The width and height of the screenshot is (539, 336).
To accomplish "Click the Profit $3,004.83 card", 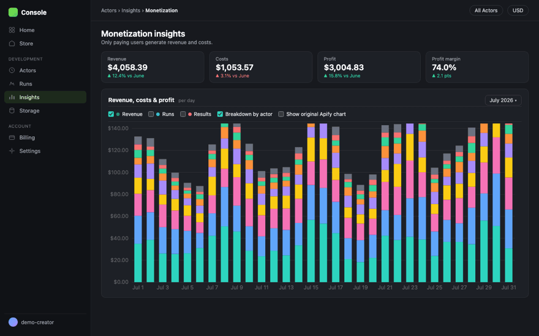I will (369, 67).
